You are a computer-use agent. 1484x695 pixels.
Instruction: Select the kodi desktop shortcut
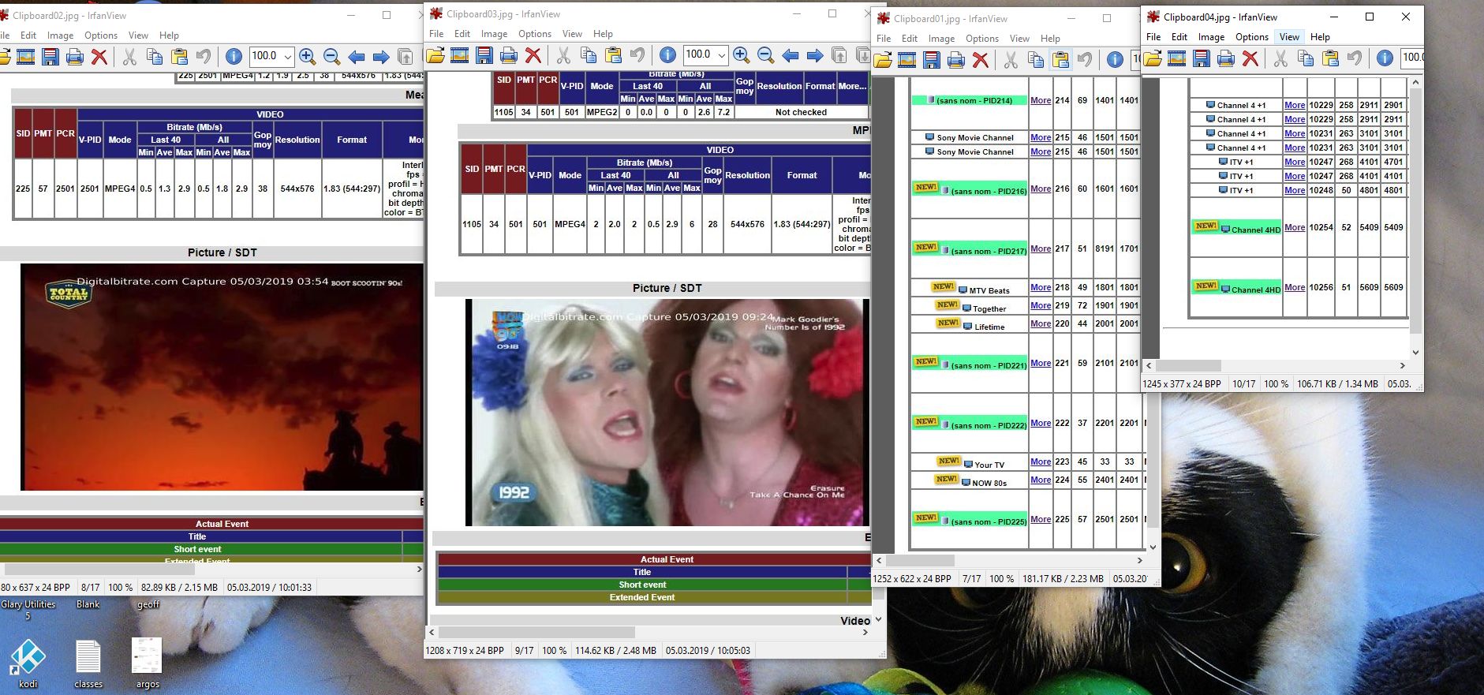[28, 663]
